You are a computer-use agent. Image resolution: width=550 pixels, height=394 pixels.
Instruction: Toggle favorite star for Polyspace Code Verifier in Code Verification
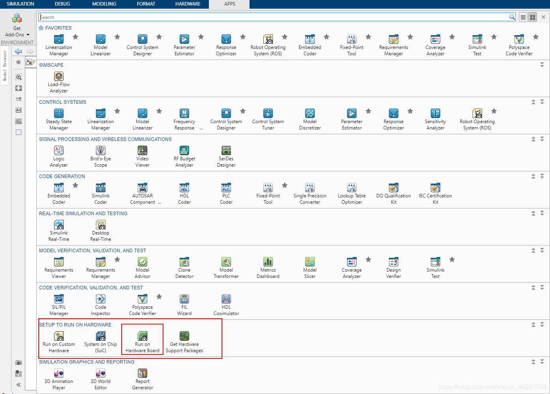tap(159, 296)
